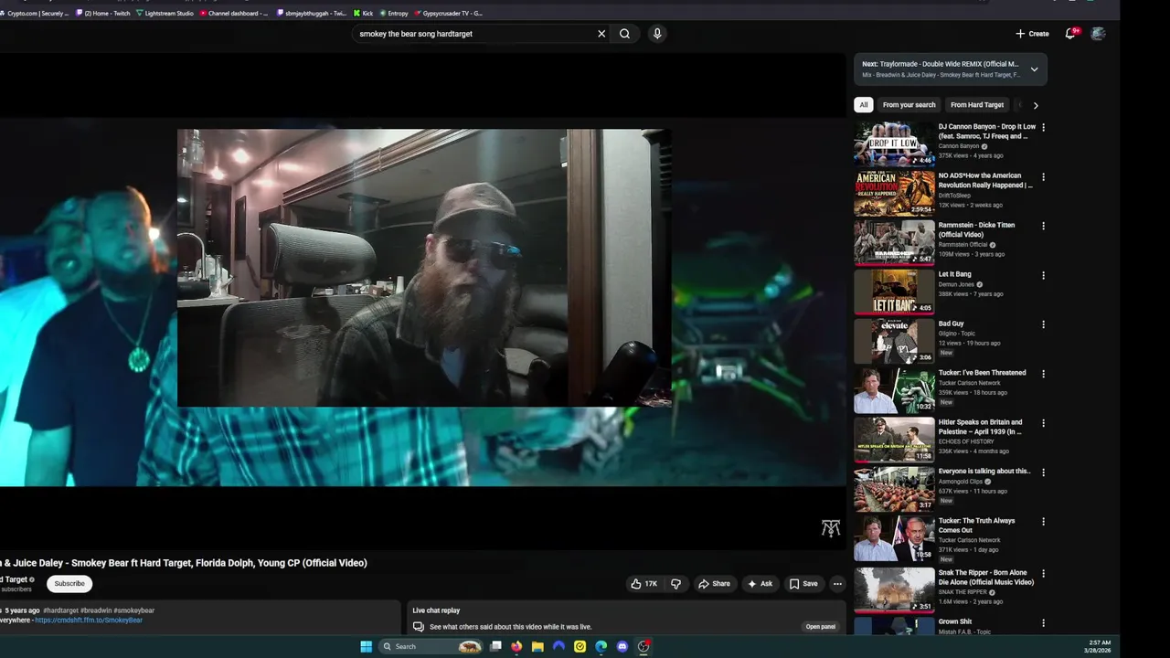Open Rammstein Dicke Titten thumbnail
Image resolution: width=1170 pixels, height=658 pixels.
pos(894,242)
